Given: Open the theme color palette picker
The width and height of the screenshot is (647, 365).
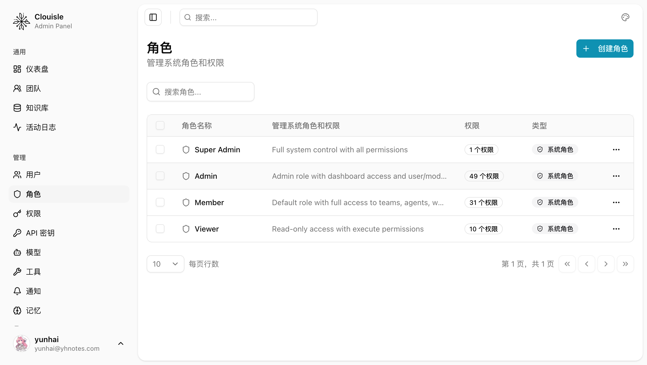Looking at the screenshot, I should (x=625, y=17).
